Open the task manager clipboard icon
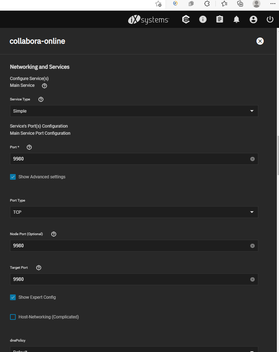The width and height of the screenshot is (279, 352). (x=219, y=19)
